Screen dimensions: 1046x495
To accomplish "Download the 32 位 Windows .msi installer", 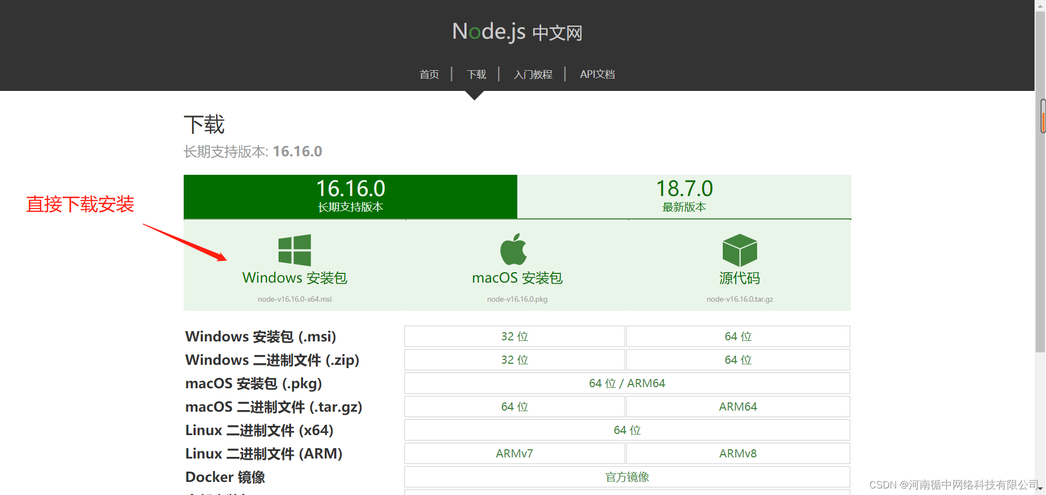I will [x=515, y=337].
